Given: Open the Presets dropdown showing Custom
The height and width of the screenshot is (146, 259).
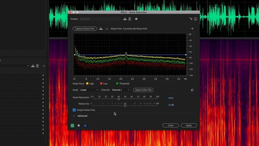Looking at the screenshot, I should [x=100, y=19].
